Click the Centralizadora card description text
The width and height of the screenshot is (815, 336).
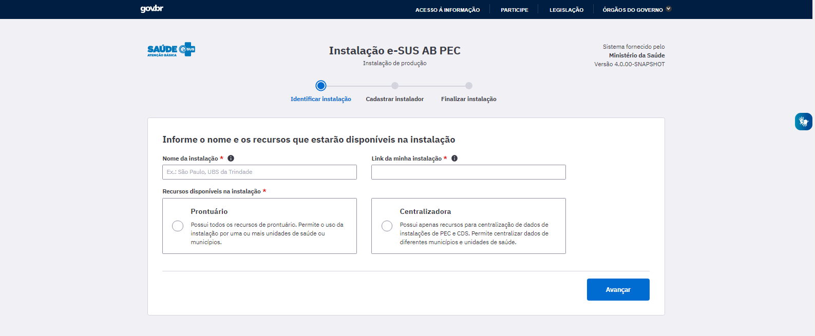[x=474, y=233]
